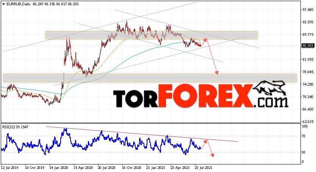Select the 62.635 price axis label
The width and height of the screenshot is (316, 172).
[308, 121]
